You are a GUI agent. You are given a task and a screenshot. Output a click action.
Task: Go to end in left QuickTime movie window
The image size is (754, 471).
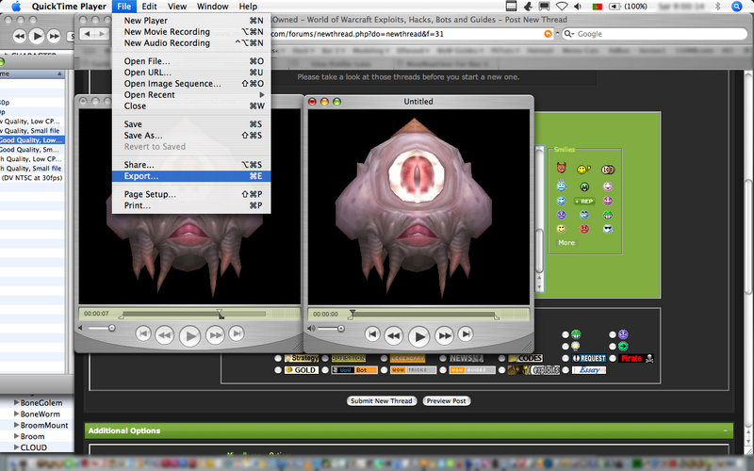tap(237, 333)
